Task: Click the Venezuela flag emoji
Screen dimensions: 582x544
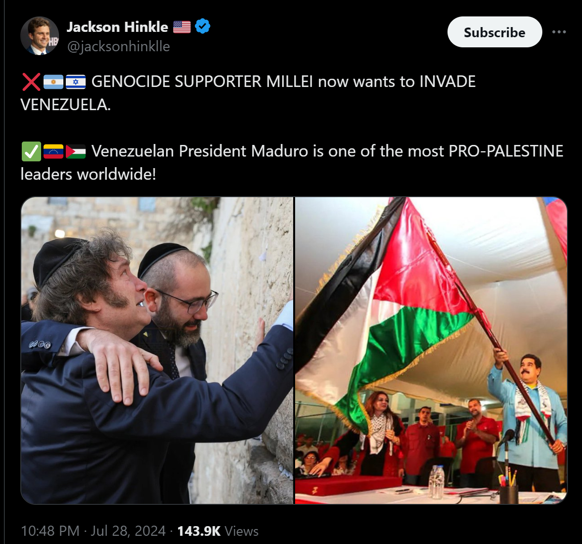Action: tap(53, 152)
